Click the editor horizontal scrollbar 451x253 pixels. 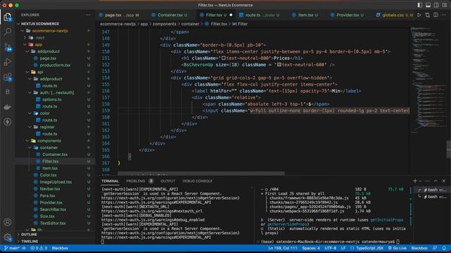click(x=201, y=174)
